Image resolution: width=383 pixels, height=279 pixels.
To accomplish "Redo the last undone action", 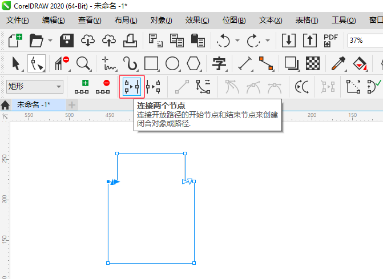I will [253, 41].
